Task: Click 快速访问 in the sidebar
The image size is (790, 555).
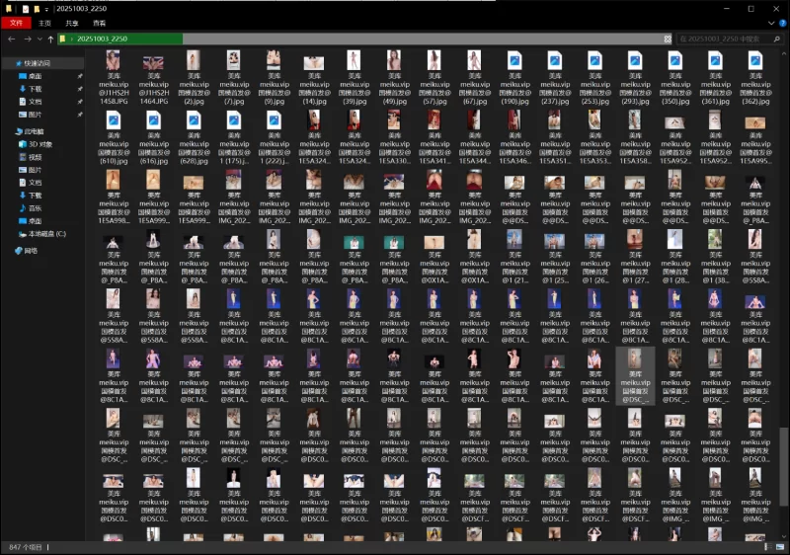Action: [38, 62]
